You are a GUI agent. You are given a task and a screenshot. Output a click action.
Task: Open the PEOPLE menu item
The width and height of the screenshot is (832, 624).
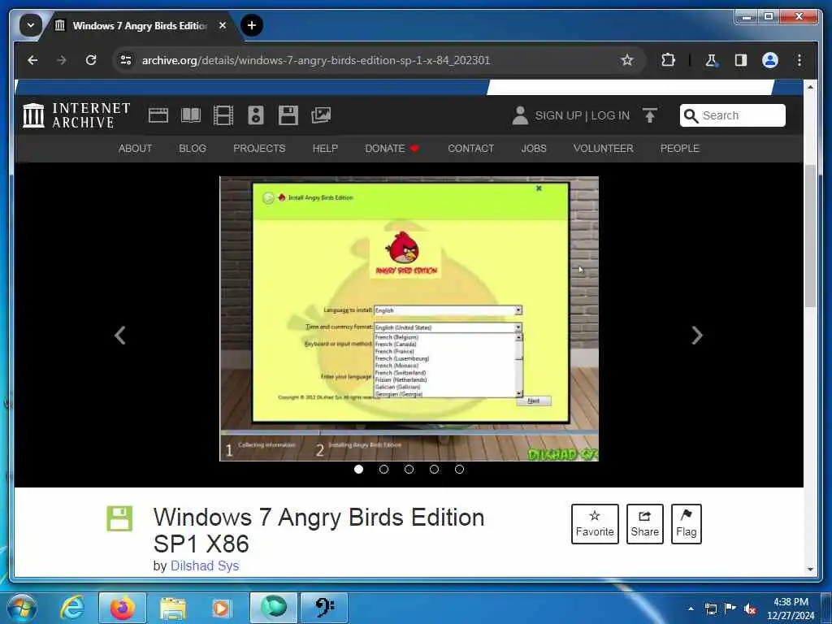[680, 149]
